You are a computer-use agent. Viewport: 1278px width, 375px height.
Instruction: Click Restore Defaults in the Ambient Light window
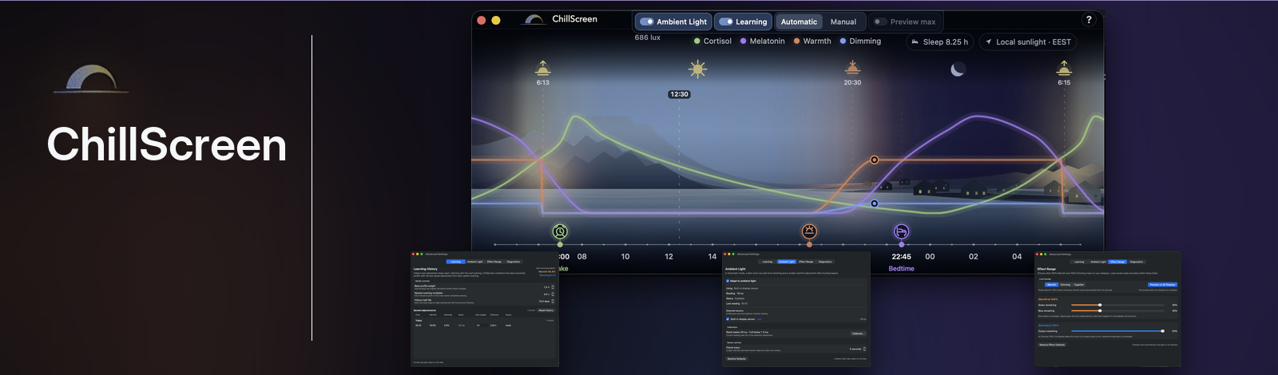point(736,359)
